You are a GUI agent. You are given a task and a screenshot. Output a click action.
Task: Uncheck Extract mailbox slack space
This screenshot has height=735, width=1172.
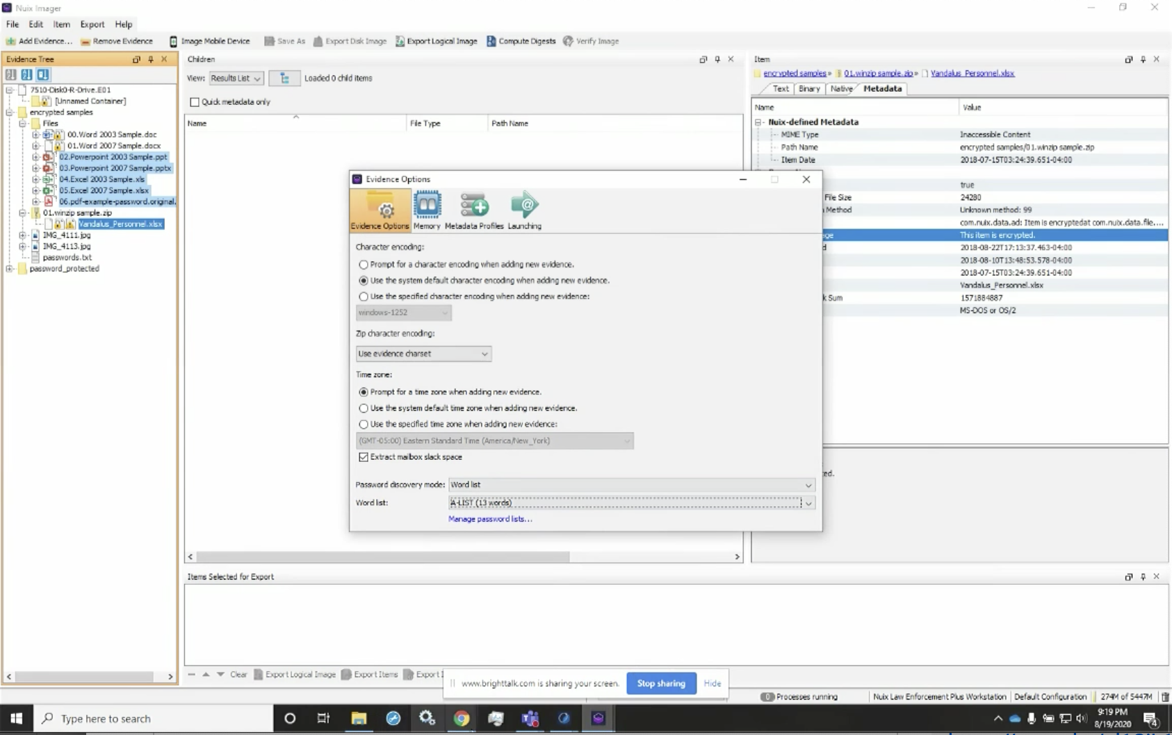coord(364,457)
